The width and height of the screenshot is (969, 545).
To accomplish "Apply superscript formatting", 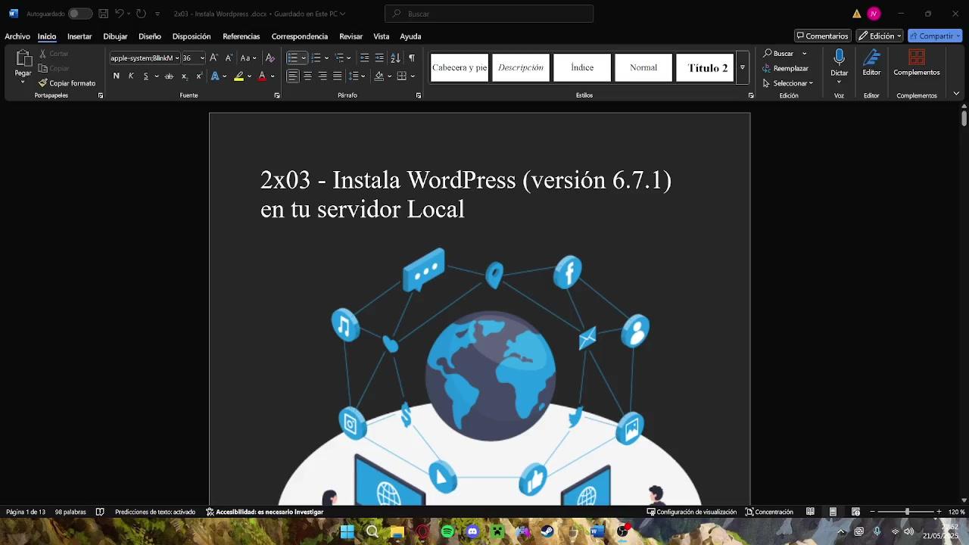I will pos(199,76).
